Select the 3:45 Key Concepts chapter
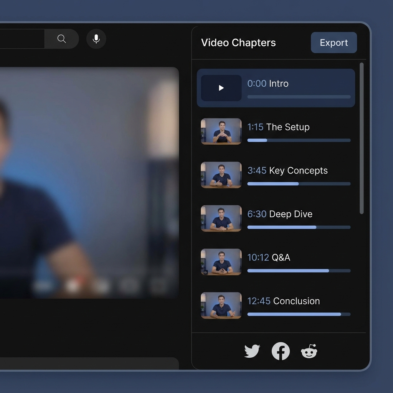 tap(287, 170)
